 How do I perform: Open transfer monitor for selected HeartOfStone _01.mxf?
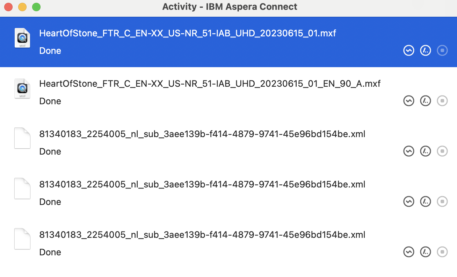[x=408, y=51]
